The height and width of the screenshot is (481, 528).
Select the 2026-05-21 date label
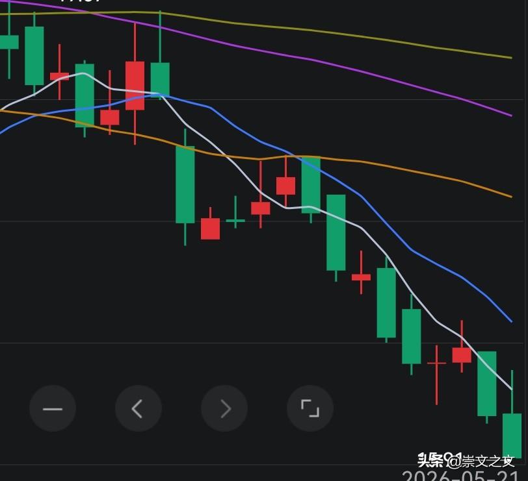tap(460, 476)
